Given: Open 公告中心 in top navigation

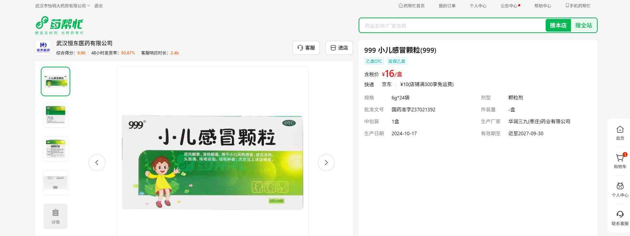Looking at the screenshot, I should [509, 6].
